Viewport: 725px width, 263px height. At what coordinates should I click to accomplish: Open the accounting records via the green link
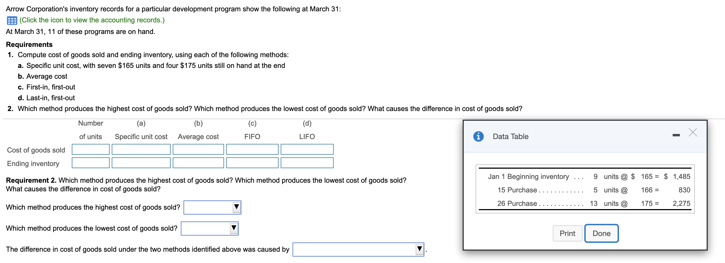coord(92,20)
